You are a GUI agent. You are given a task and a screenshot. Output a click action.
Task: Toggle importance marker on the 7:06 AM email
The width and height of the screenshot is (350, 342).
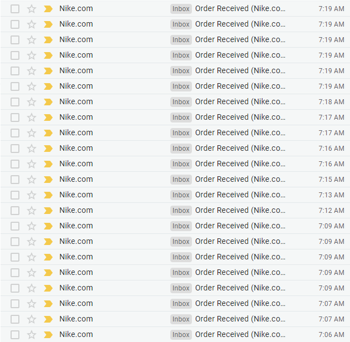[x=48, y=335]
